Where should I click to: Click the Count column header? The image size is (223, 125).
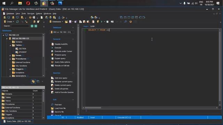click(37, 91)
